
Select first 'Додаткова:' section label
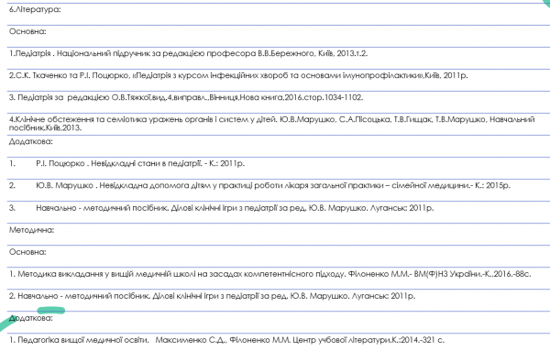pyautogui.click(x=31, y=142)
